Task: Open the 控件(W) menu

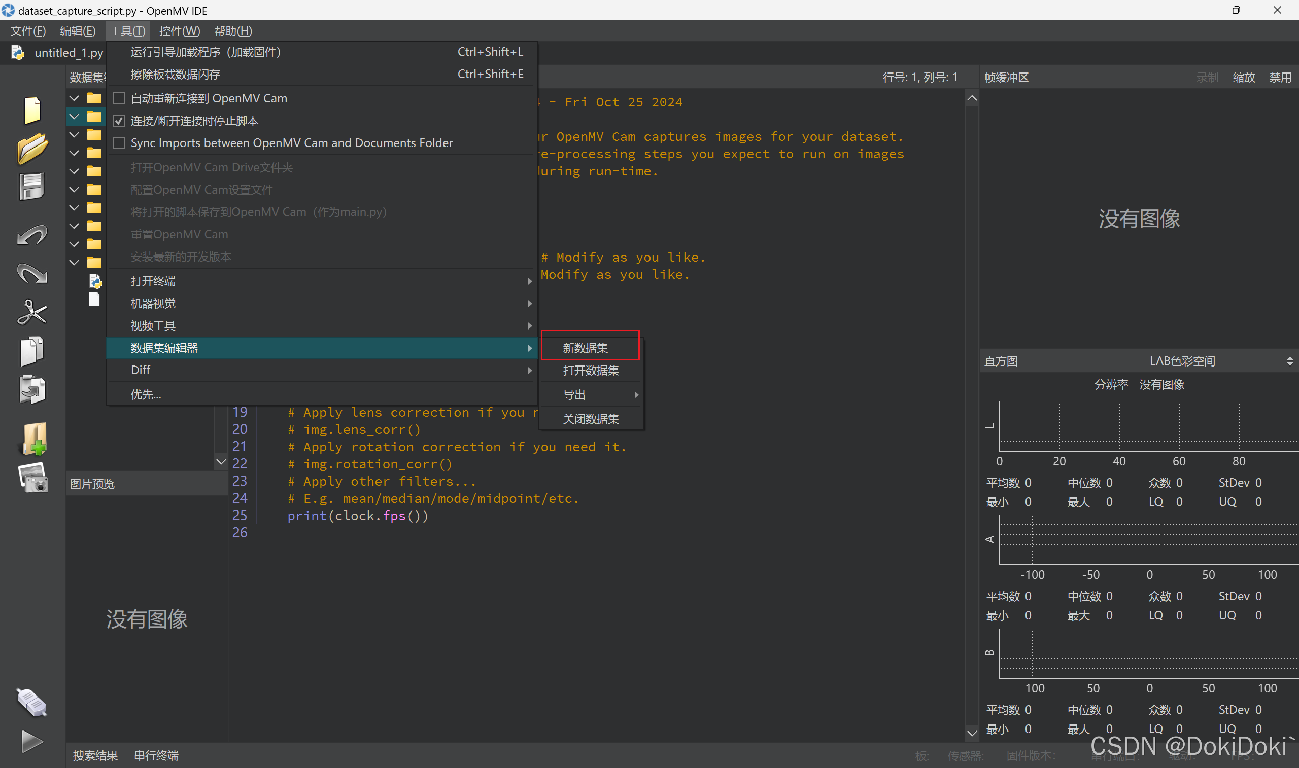Action: tap(179, 31)
